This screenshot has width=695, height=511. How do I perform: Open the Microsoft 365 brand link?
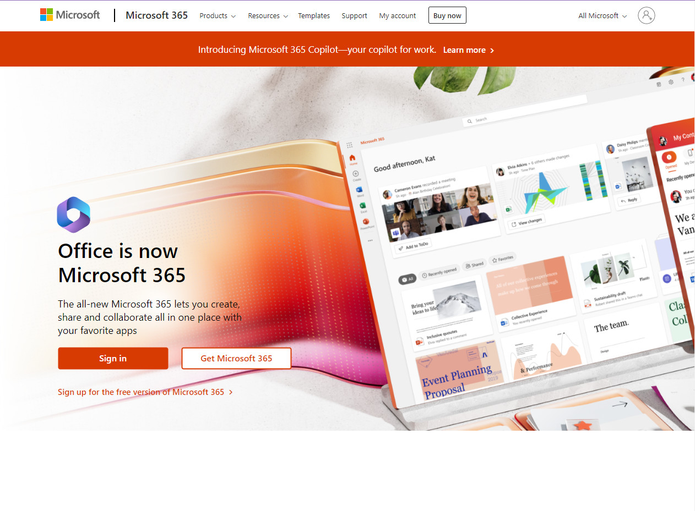pos(156,15)
